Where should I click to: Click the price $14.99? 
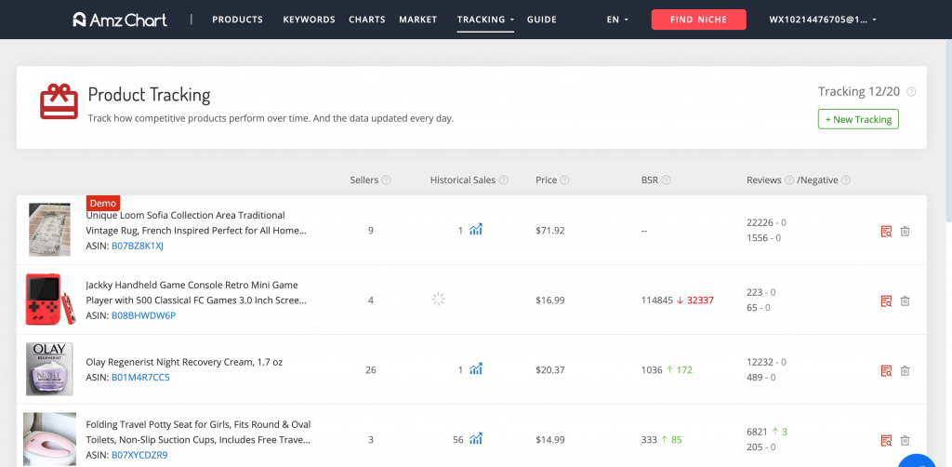pos(550,440)
